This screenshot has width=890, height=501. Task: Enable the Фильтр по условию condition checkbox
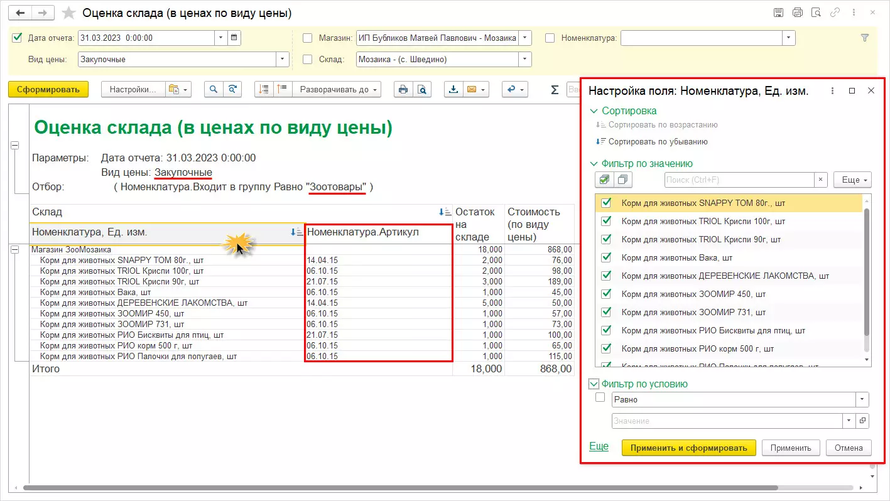[x=600, y=398]
